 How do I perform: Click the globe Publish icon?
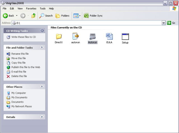coord(8,67)
